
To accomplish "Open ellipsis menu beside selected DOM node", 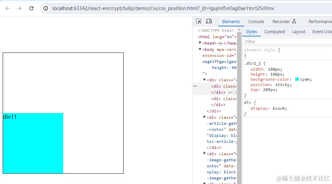I will pyautogui.click(x=195, y=86).
